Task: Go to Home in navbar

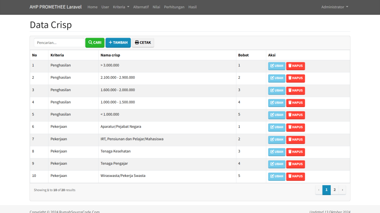Action: coord(92,7)
